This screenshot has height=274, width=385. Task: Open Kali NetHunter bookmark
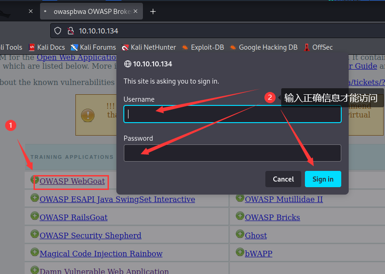[x=149, y=47]
